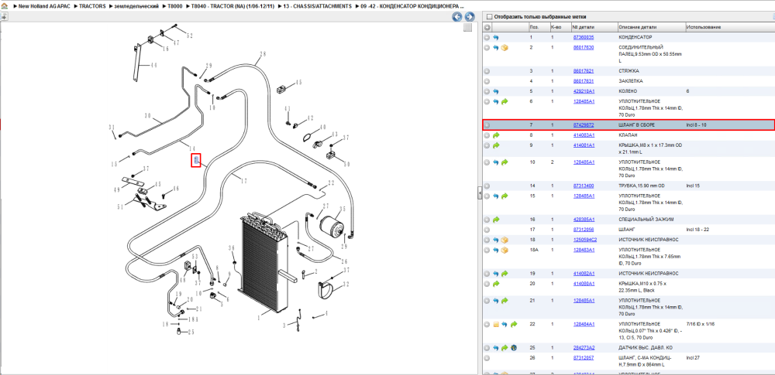Screen dimensions: 775x375
Task: Click callout number 17 in the diagram
Action: [243, 182]
